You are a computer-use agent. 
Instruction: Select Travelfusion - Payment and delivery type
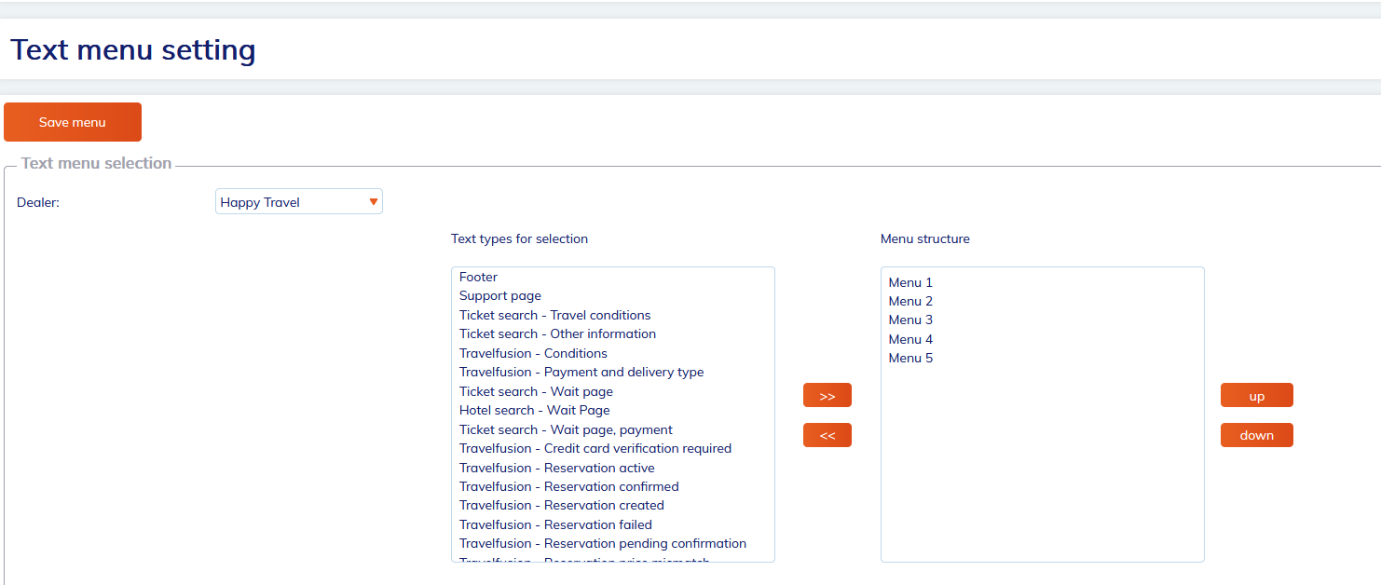581,373
